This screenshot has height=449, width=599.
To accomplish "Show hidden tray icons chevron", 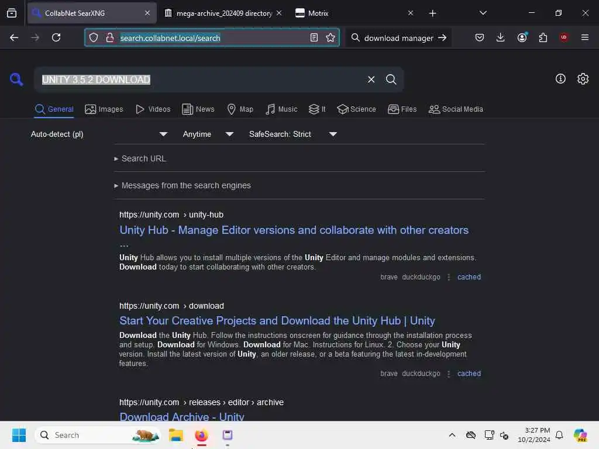I will (452, 435).
